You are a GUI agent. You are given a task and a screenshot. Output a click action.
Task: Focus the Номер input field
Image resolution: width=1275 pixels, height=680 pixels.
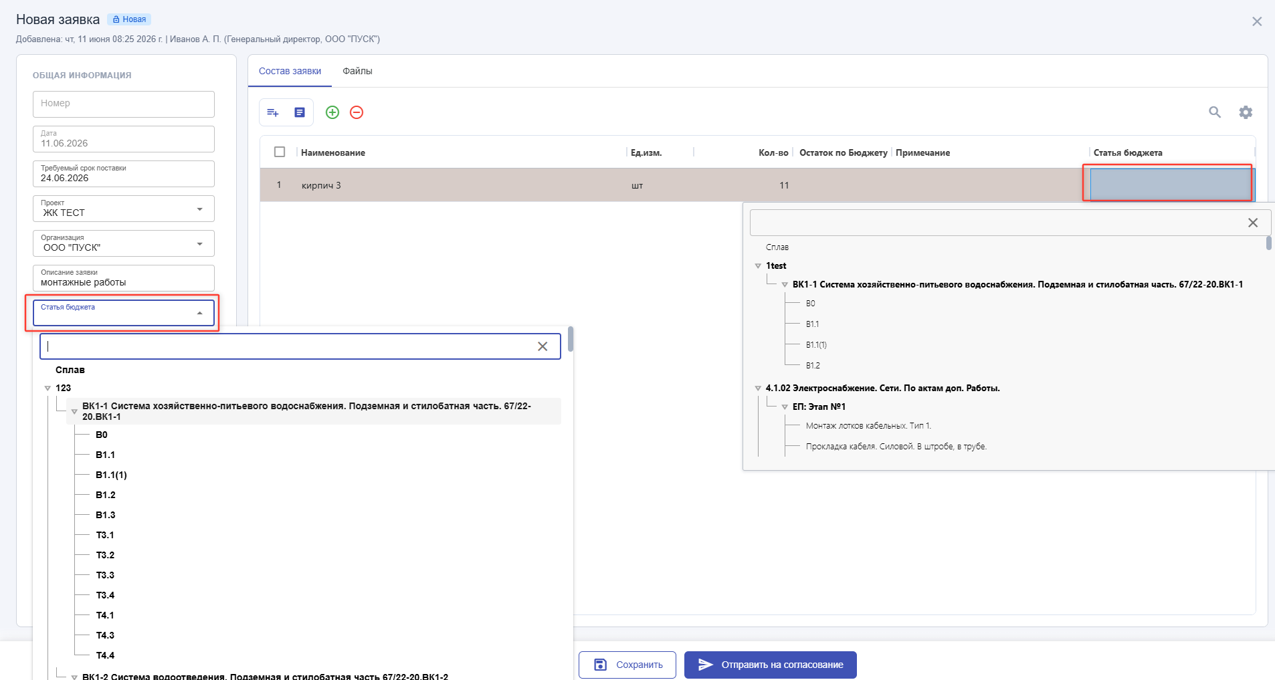click(x=124, y=104)
